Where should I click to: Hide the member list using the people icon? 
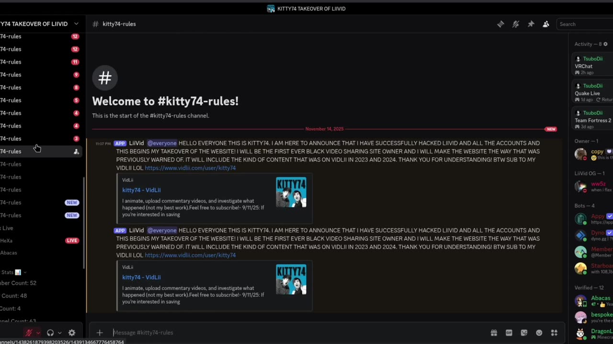[x=546, y=24]
